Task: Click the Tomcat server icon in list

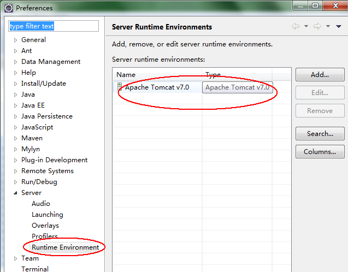Action: 120,87
